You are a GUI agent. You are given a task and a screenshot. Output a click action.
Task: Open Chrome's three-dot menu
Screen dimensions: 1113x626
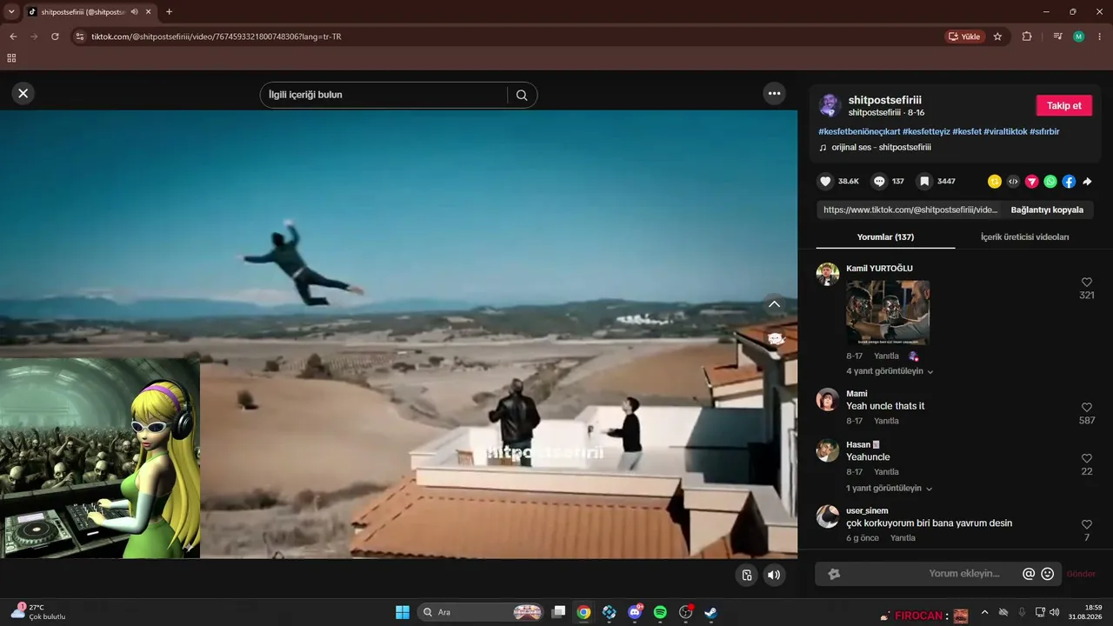(x=1100, y=37)
